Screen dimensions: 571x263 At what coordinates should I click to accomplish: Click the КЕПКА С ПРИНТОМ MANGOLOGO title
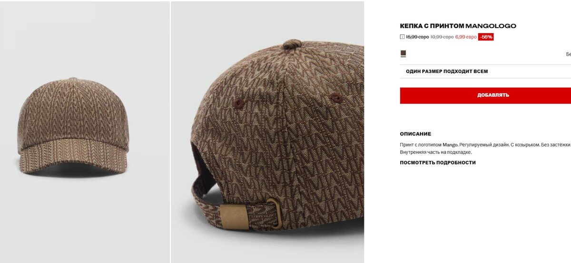point(458,26)
